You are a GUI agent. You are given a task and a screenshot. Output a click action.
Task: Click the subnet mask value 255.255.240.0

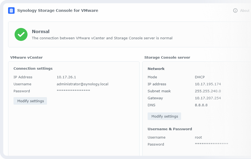[x=208, y=91]
